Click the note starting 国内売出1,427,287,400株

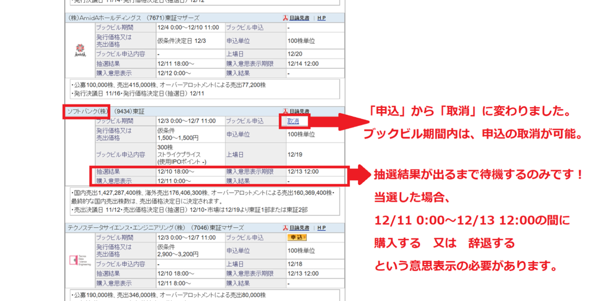click(202, 193)
